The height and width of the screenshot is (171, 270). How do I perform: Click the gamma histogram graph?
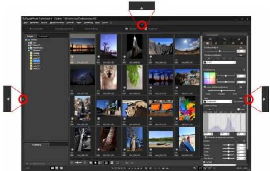coord(225,122)
